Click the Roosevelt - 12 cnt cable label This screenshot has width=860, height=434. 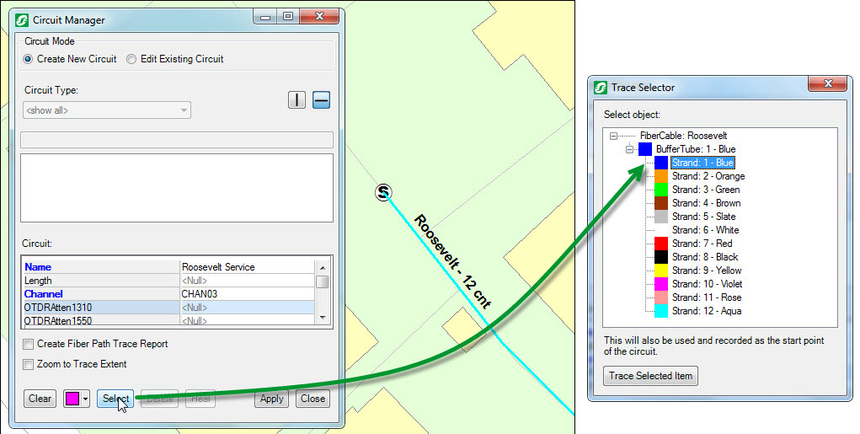click(452, 261)
